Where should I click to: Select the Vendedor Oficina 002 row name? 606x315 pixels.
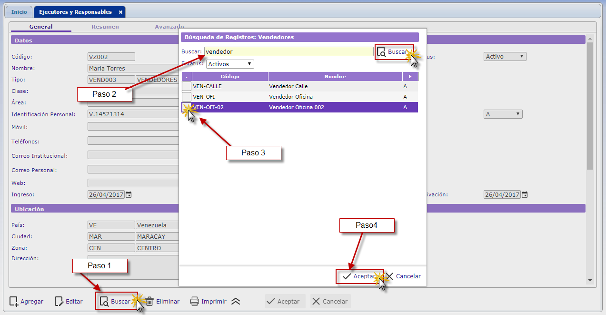pos(297,107)
